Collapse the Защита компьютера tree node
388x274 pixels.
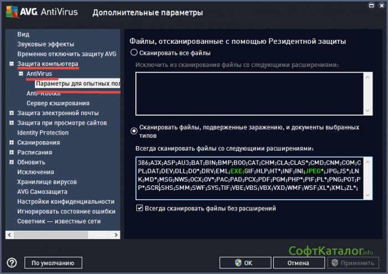click(x=12, y=64)
